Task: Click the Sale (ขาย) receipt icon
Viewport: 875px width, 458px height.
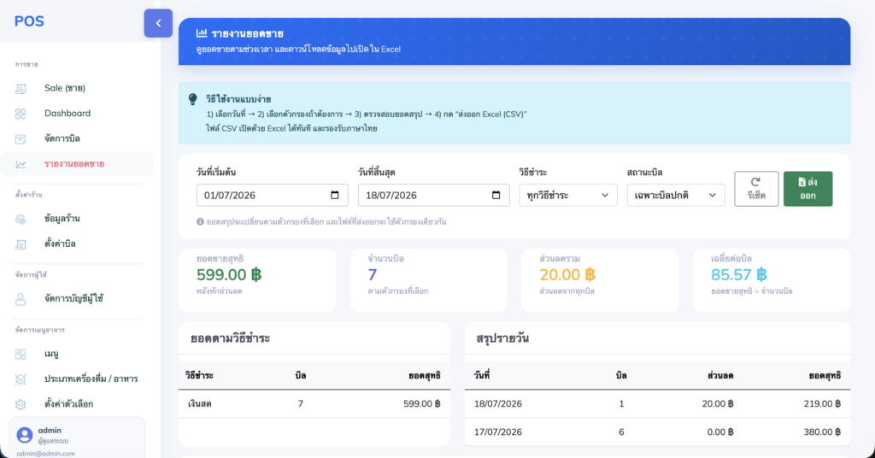Action: [21, 88]
